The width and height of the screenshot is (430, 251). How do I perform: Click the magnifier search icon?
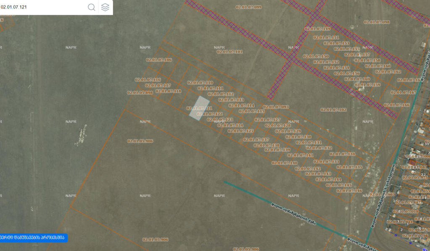tap(92, 7)
